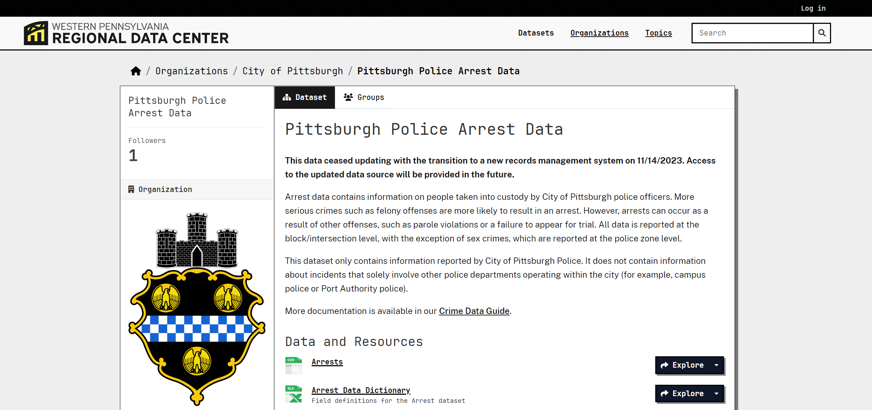This screenshot has width=872, height=410.
Task: Click the search magnifier button
Action: (822, 33)
